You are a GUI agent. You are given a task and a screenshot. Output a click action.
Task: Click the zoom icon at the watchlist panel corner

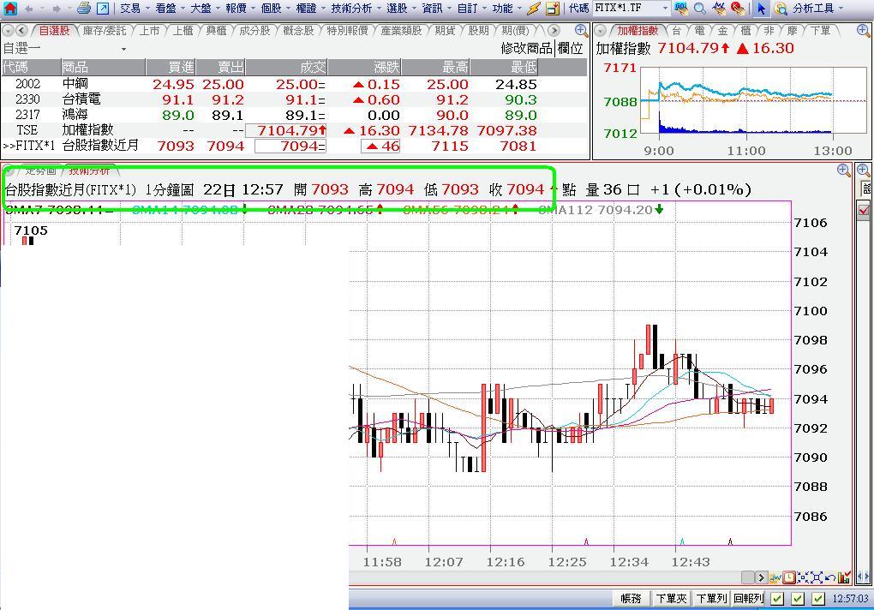581,31
